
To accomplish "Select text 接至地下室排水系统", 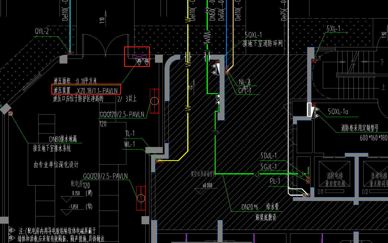I will (x=52, y=148).
